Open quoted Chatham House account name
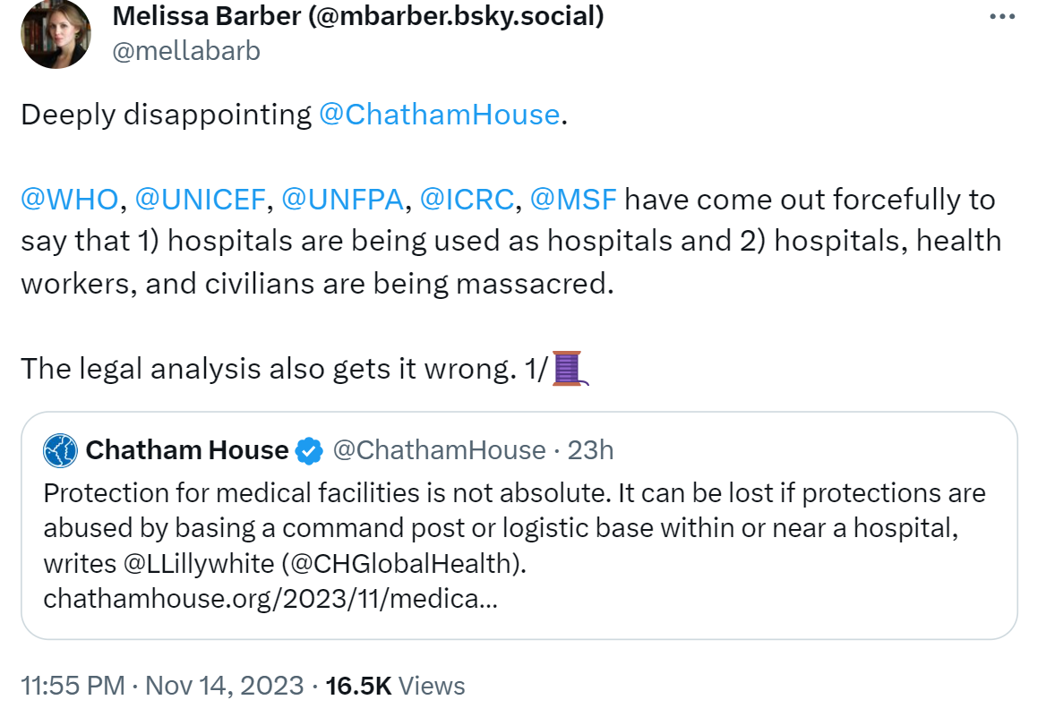1046x717 pixels. coord(187,450)
